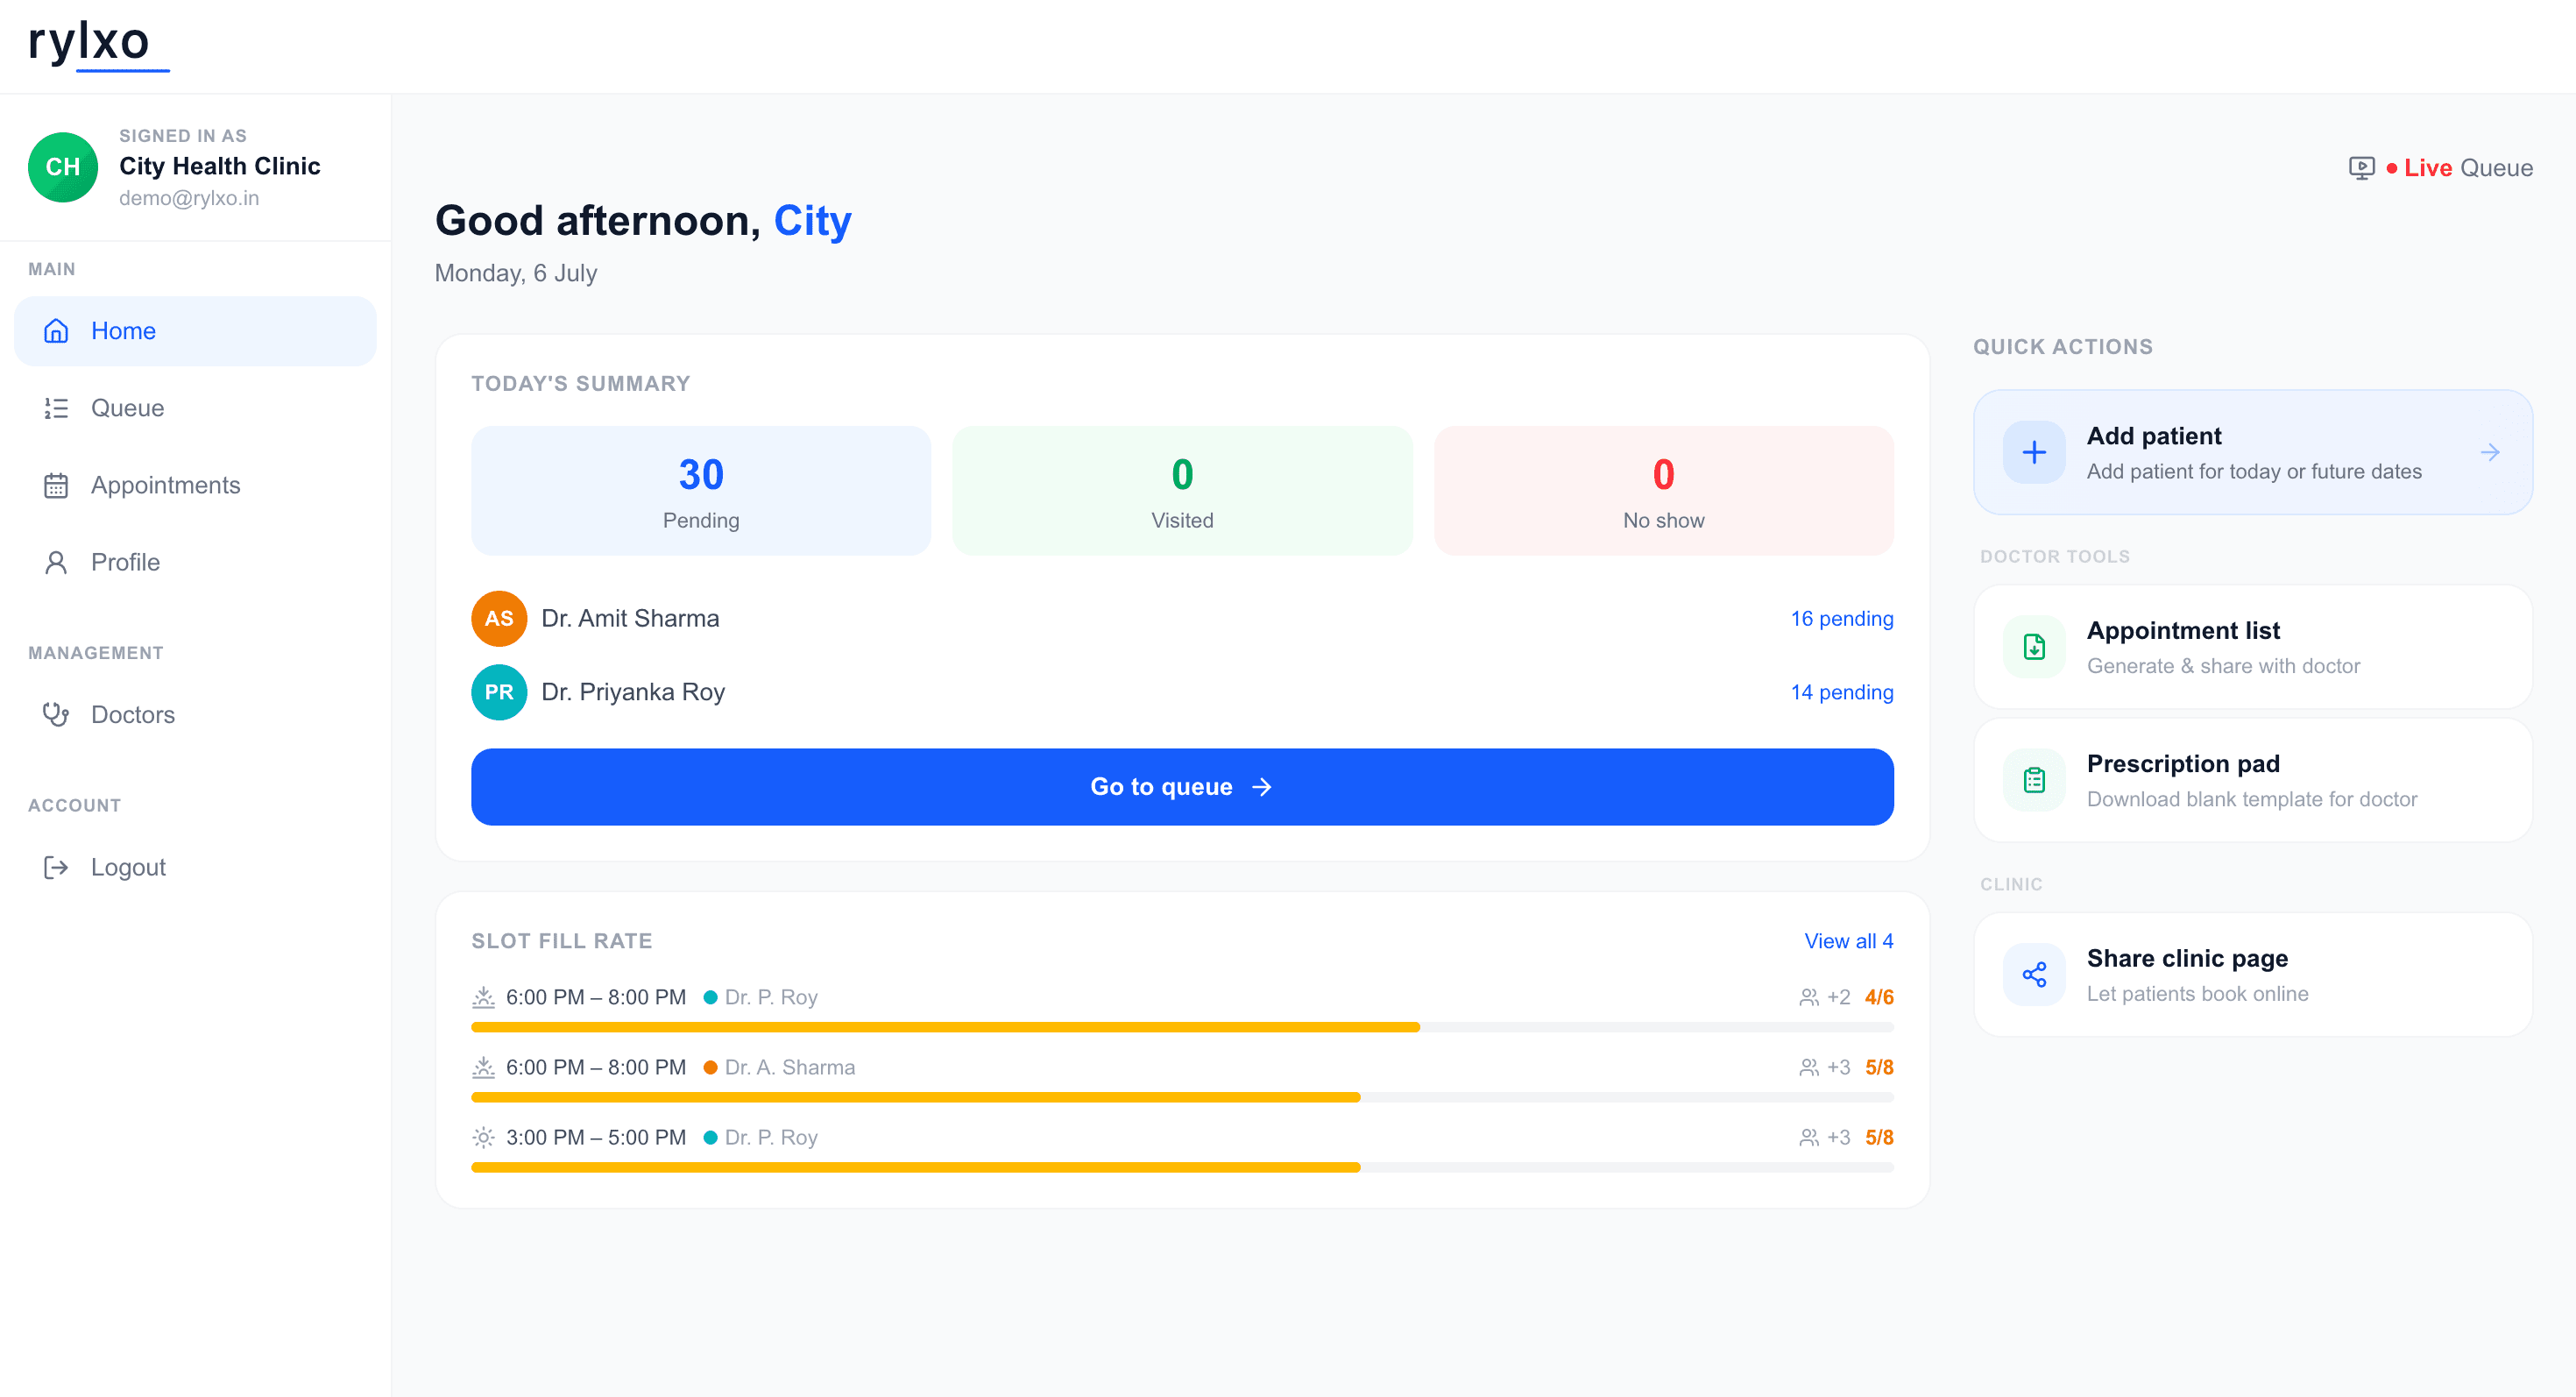Click the sun icon beside 3:00 PM slot
Image resolution: width=2576 pixels, height=1397 pixels.
pyautogui.click(x=483, y=1137)
